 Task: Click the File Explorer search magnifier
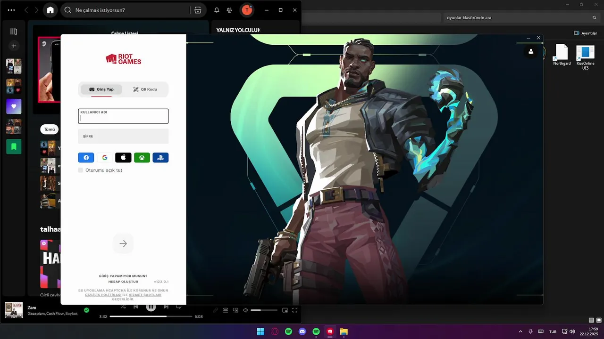(595, 17)
